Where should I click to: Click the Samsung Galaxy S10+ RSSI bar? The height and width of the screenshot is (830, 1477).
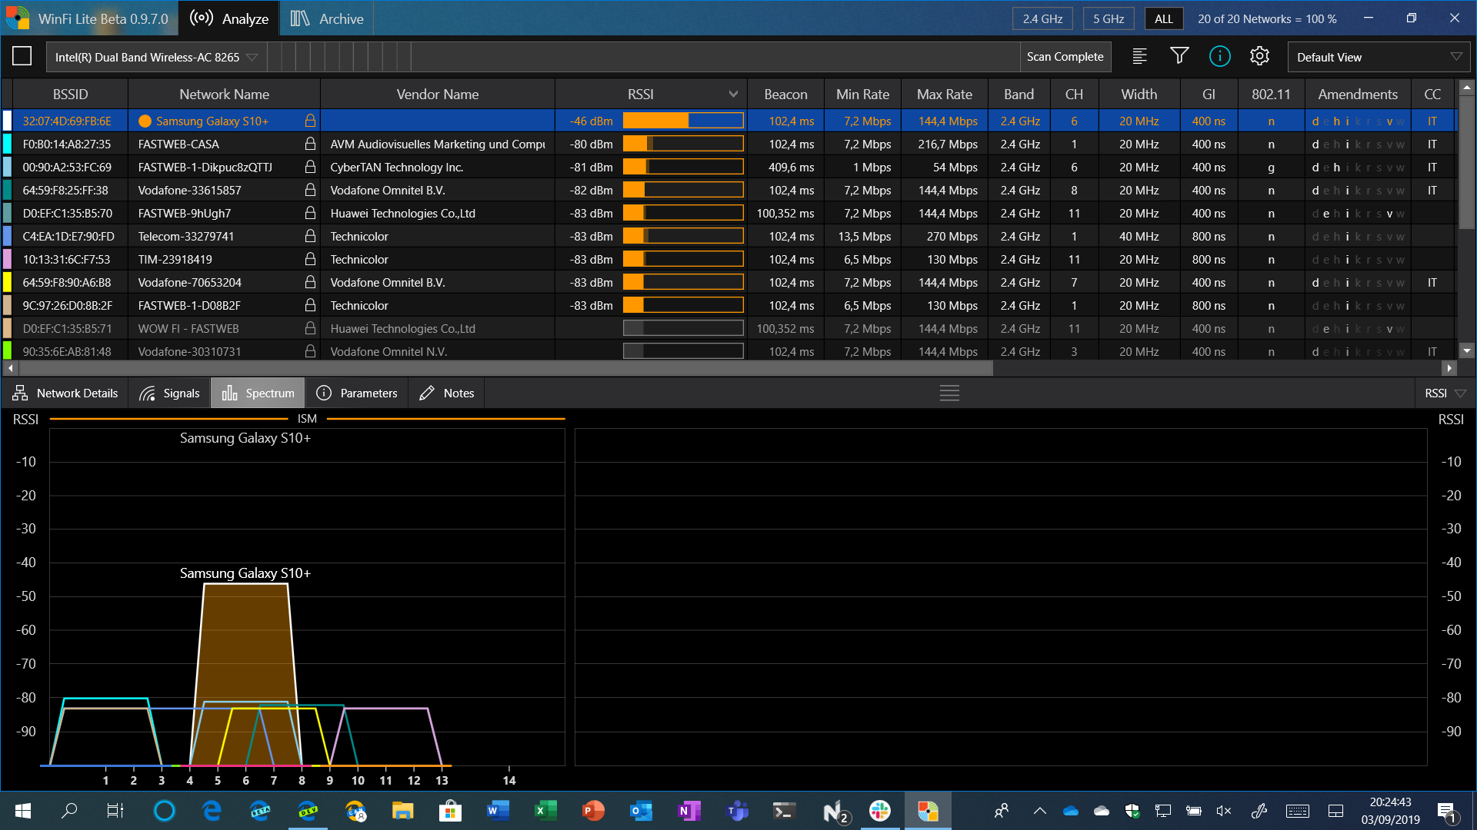coord(683,121)
